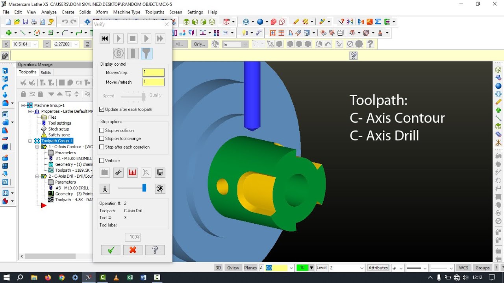Stop the verification playback

133,39
